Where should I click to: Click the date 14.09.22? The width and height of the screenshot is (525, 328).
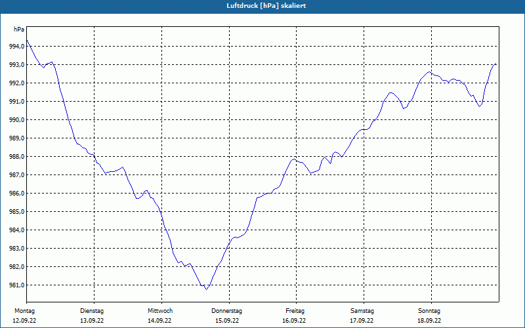tap(159, 321)
